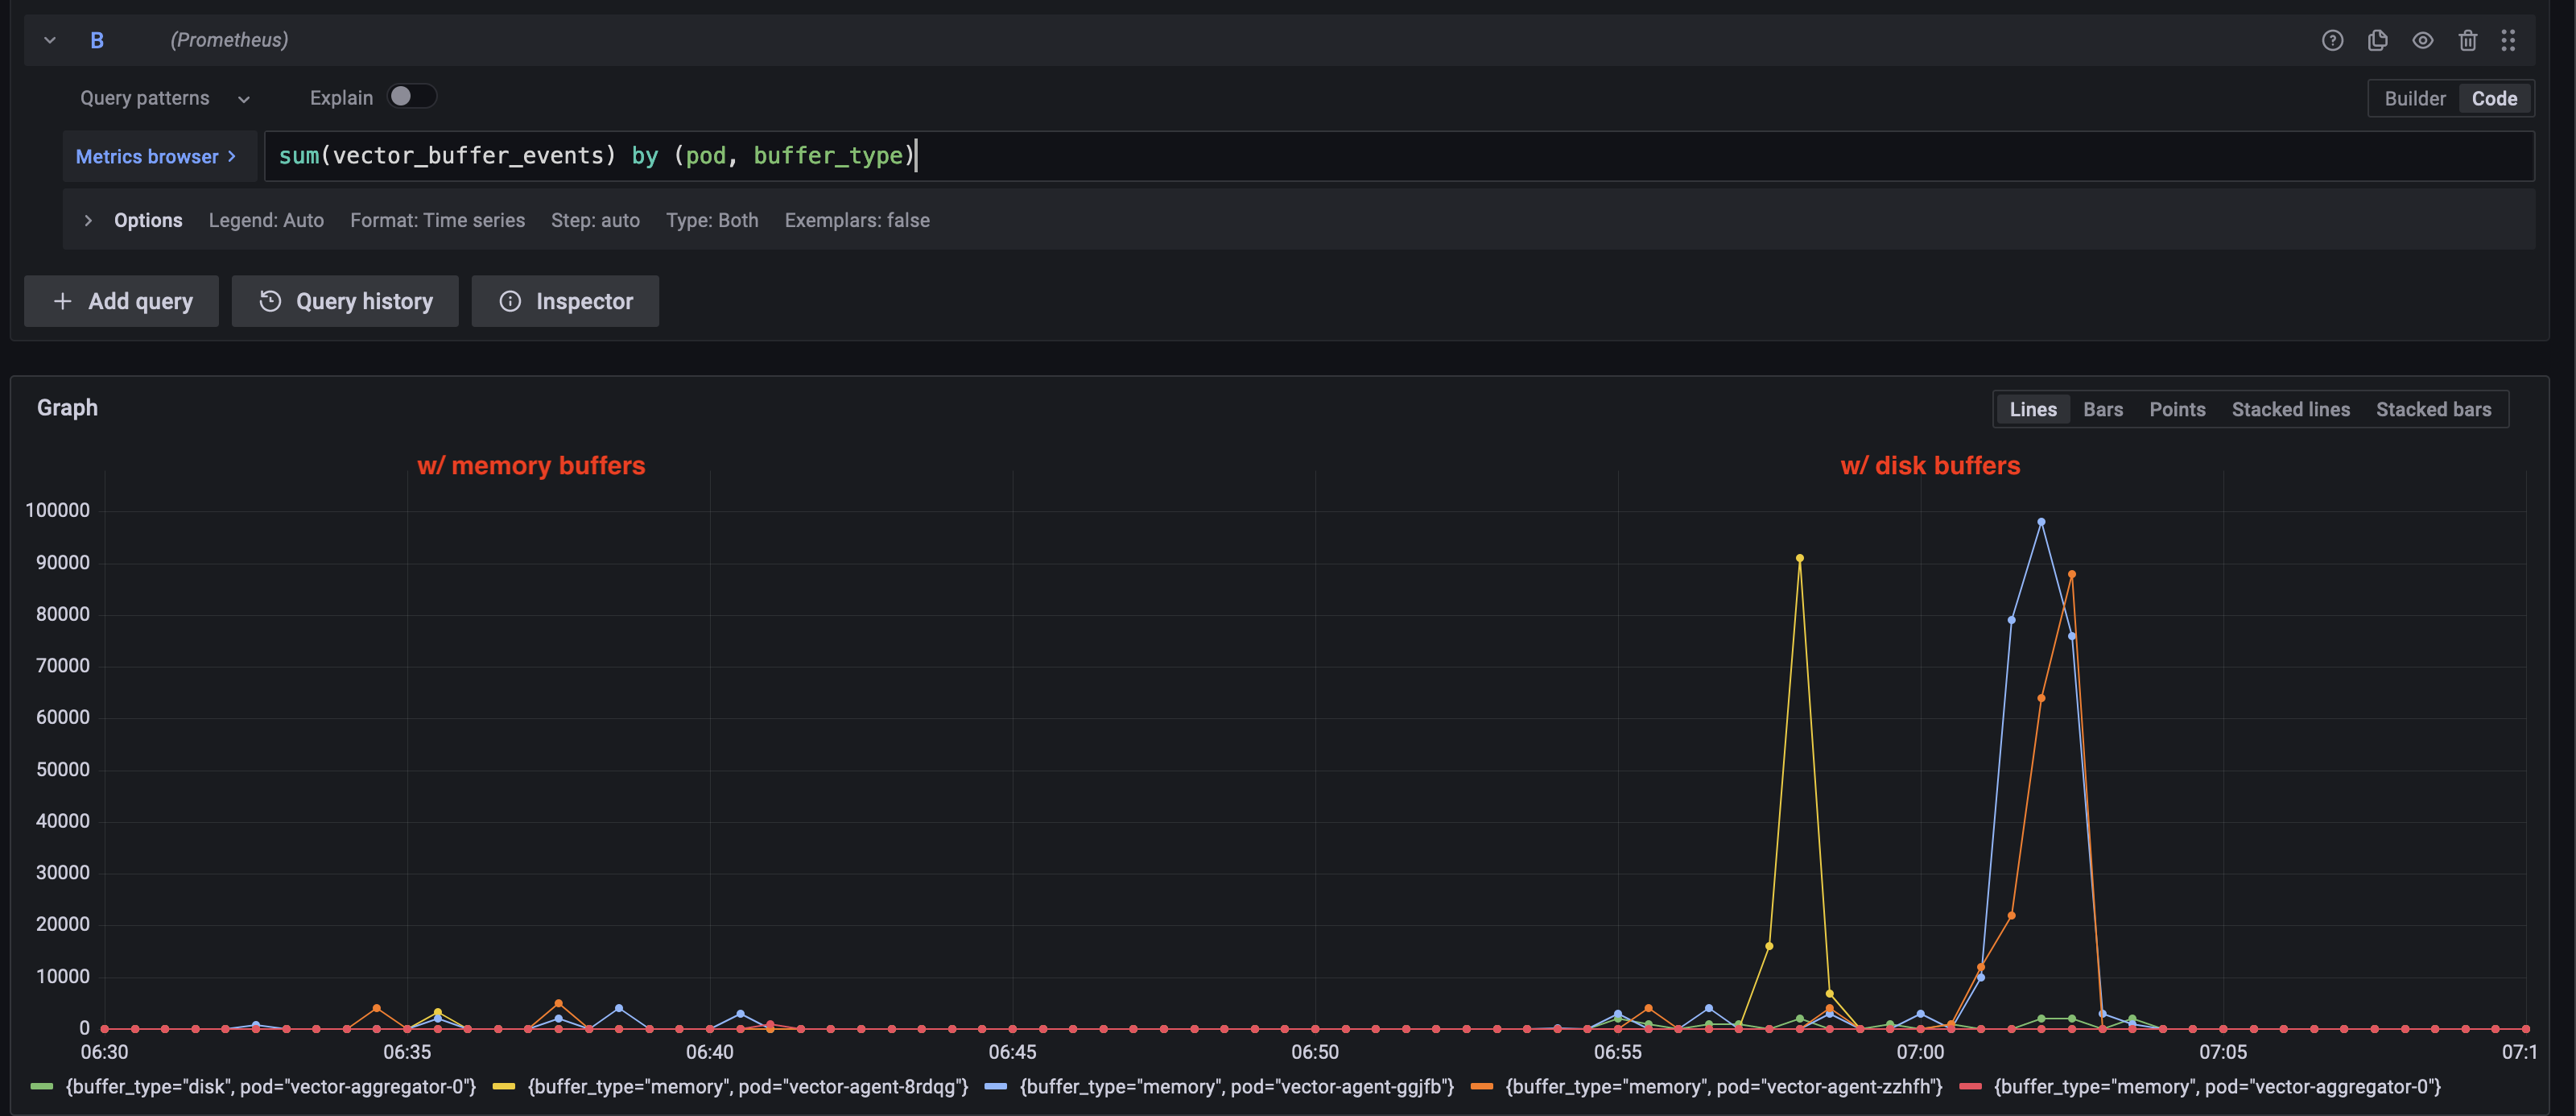Open the panel help icon
The image size is (2576, 1116).
[2332, 40]
